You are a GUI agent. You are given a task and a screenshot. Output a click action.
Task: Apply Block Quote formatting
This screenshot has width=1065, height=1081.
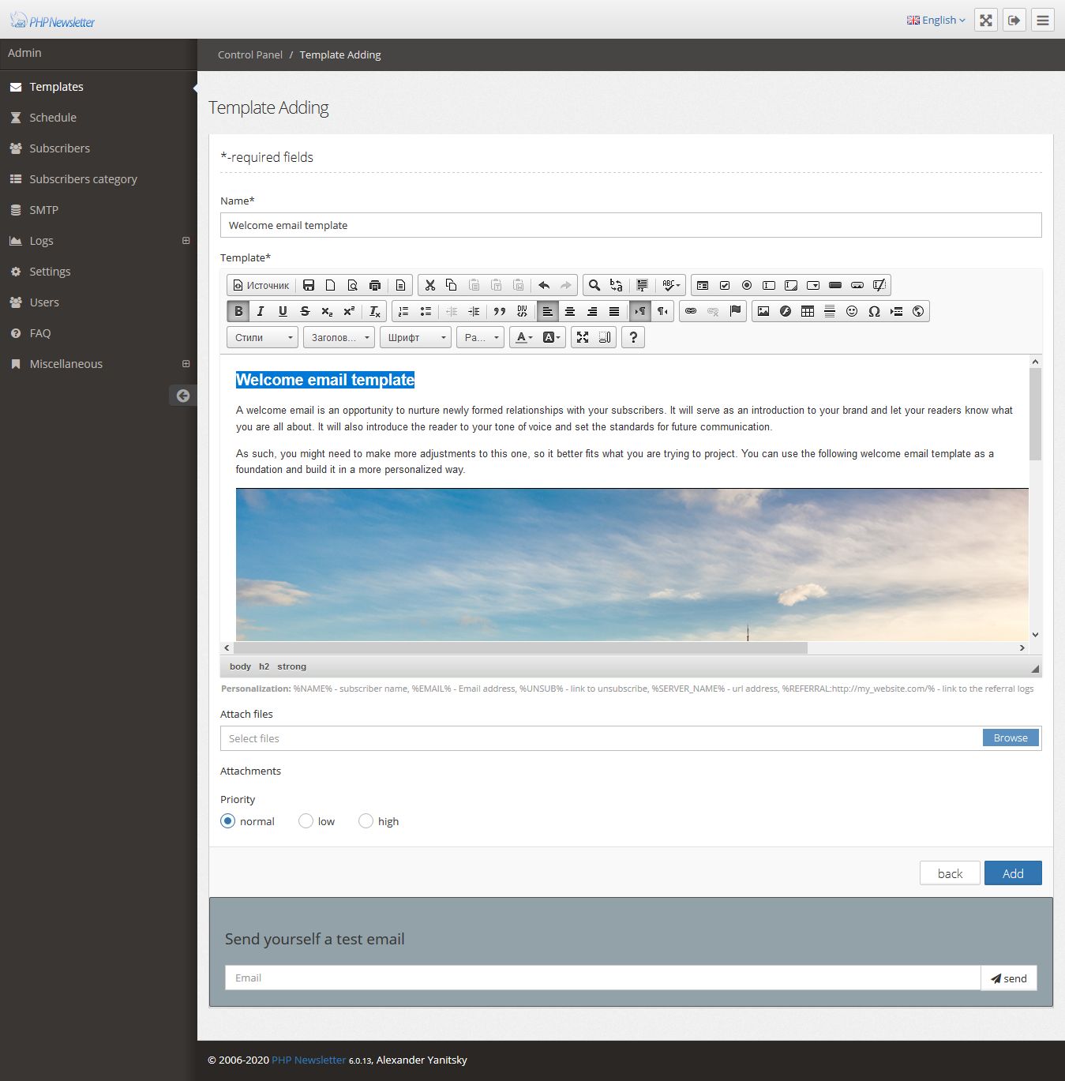click(x=499, y=311)
